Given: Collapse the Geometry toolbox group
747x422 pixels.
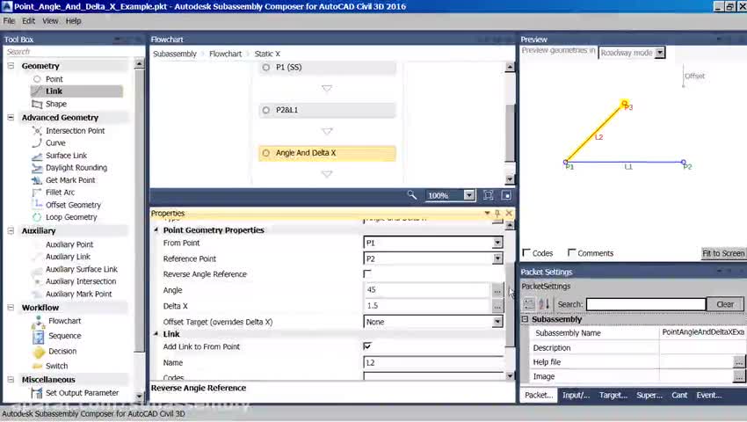Looking at the screenshot, I should click(11, 66).
